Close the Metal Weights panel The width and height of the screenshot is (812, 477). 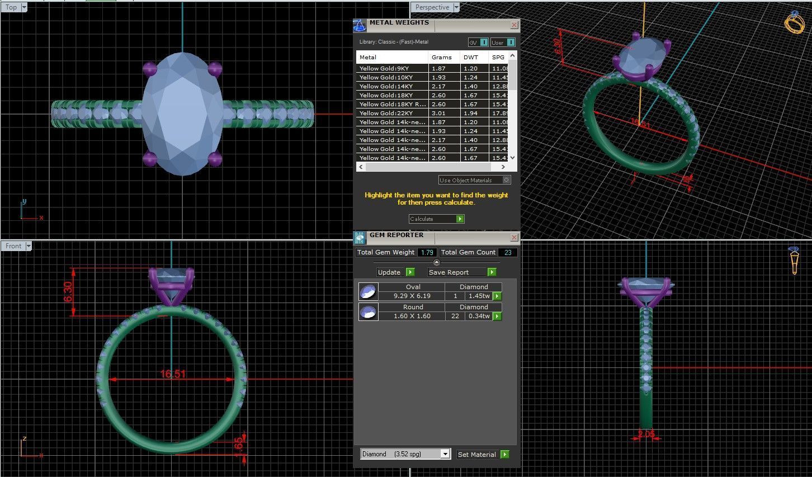click(514, 25)
